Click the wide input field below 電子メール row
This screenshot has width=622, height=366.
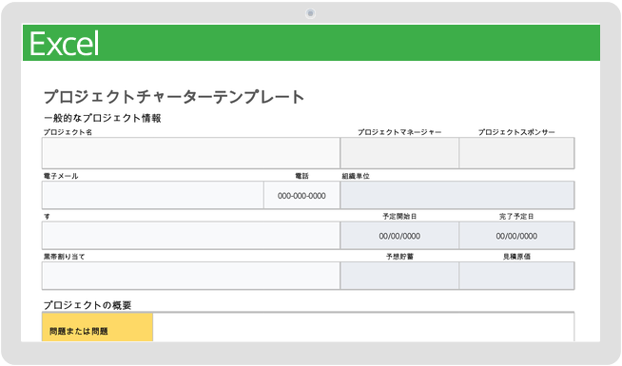(191, 236)
